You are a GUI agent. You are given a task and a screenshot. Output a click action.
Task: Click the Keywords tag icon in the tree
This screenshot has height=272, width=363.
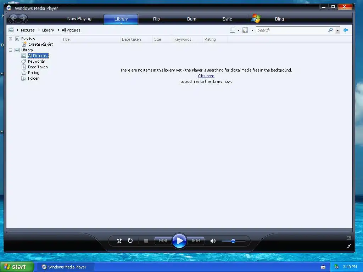click(x=24, y=61)
